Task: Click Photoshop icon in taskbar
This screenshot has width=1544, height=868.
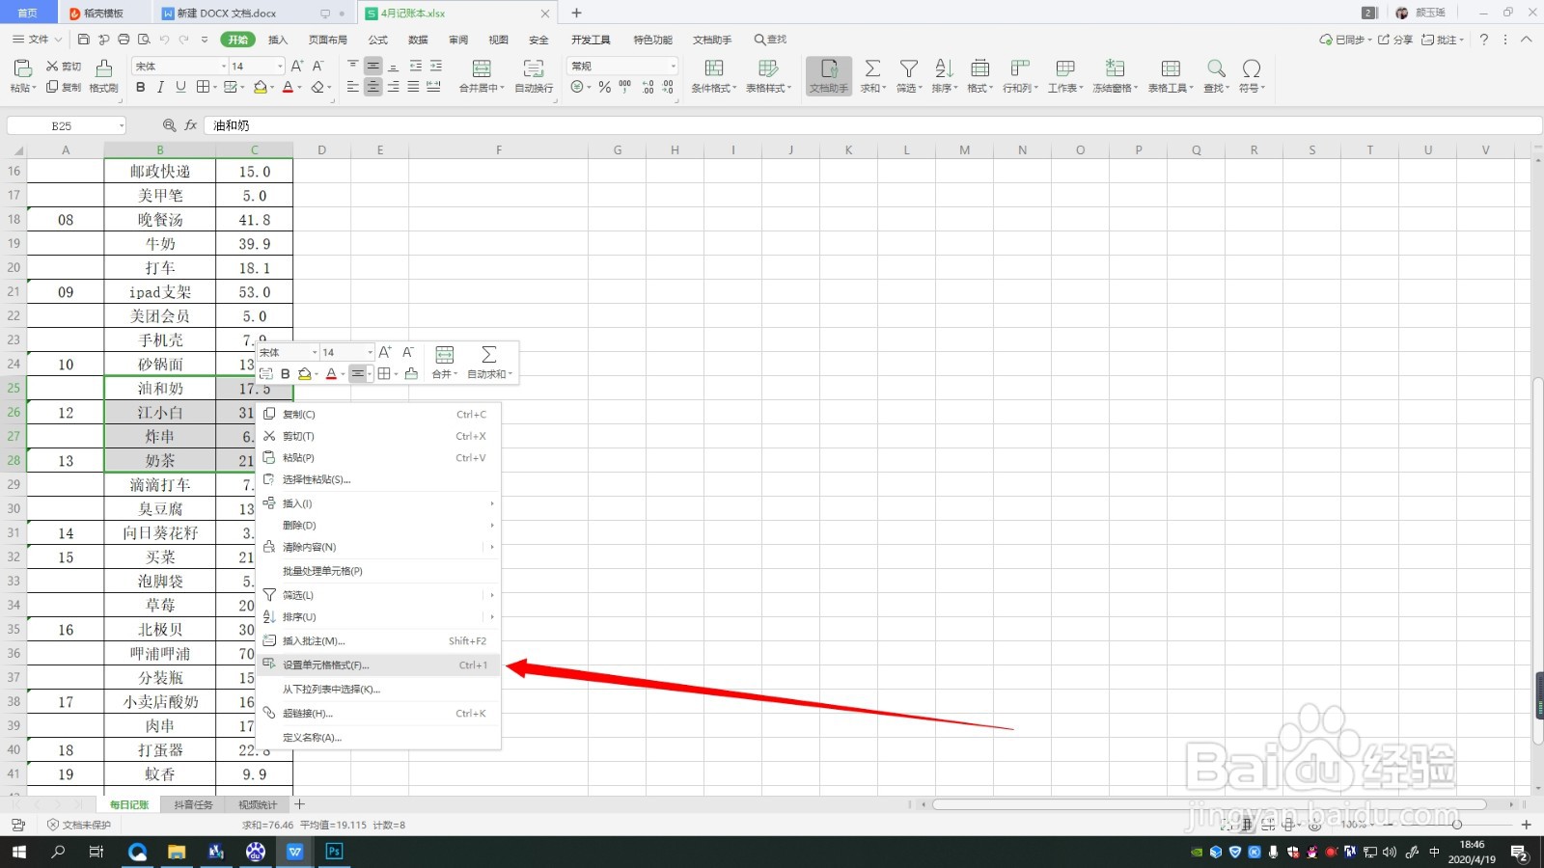Action: [334, 852]
